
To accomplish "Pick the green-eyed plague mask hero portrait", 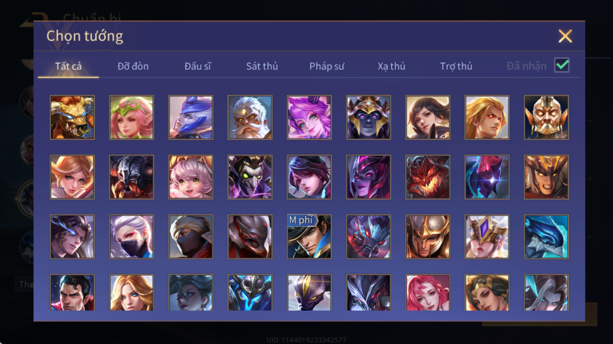I will [250, 177].
